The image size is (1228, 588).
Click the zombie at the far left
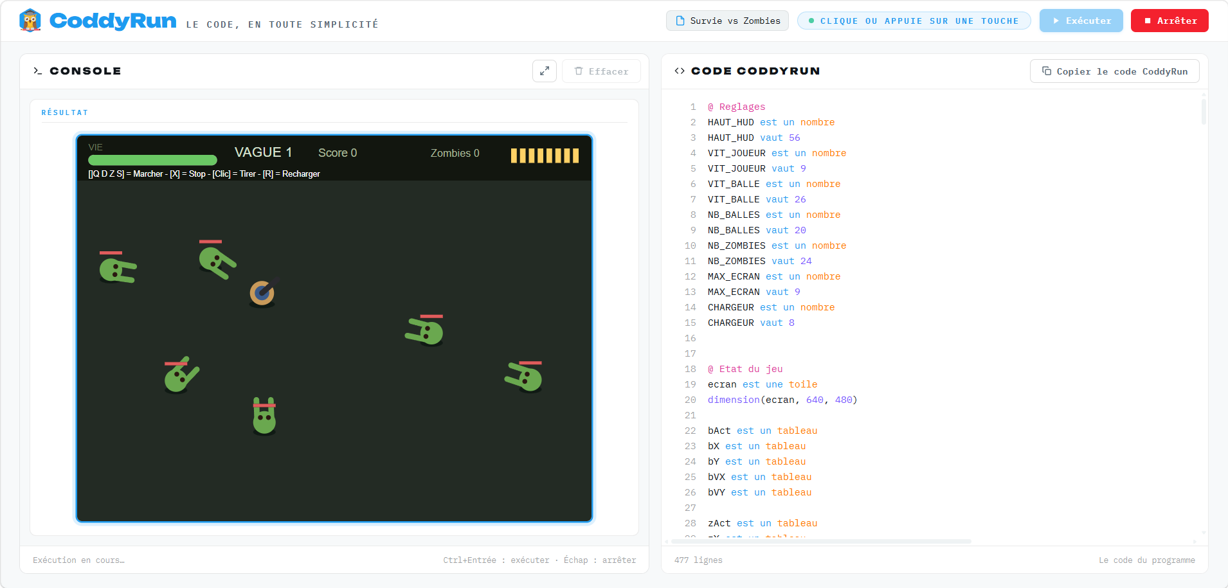pos(117,269)
